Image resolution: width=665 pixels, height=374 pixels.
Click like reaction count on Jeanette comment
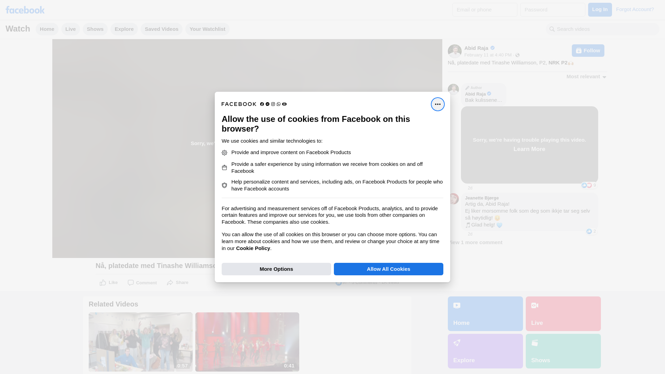(x=592, y=231)
